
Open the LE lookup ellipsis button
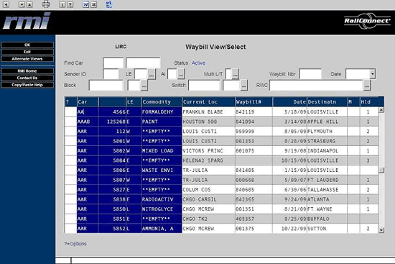(152, 74)
